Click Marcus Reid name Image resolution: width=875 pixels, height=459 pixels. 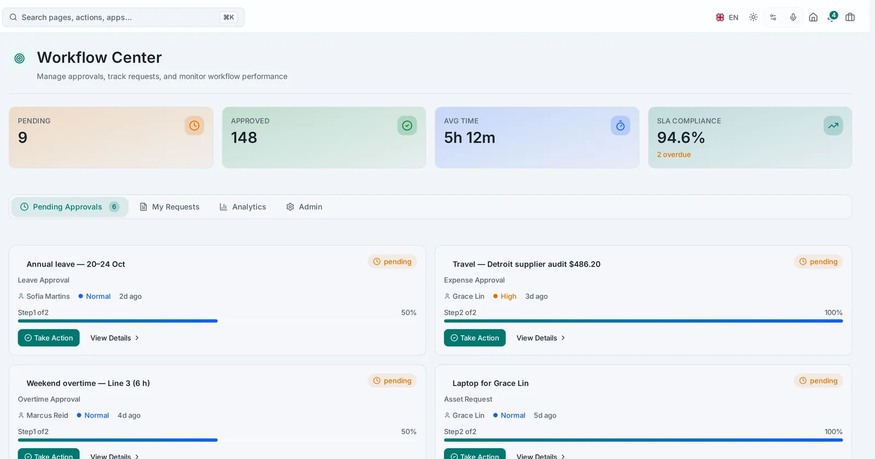pyautogui.click(x=48, y=415)
